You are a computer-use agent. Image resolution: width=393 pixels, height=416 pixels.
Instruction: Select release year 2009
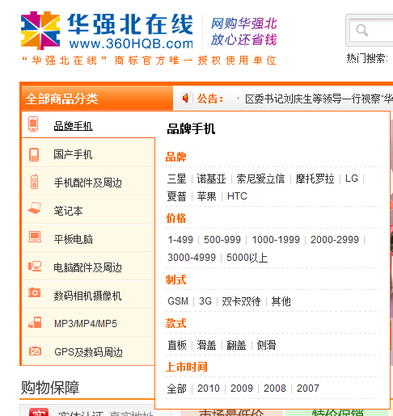click(x=242, y=389)
